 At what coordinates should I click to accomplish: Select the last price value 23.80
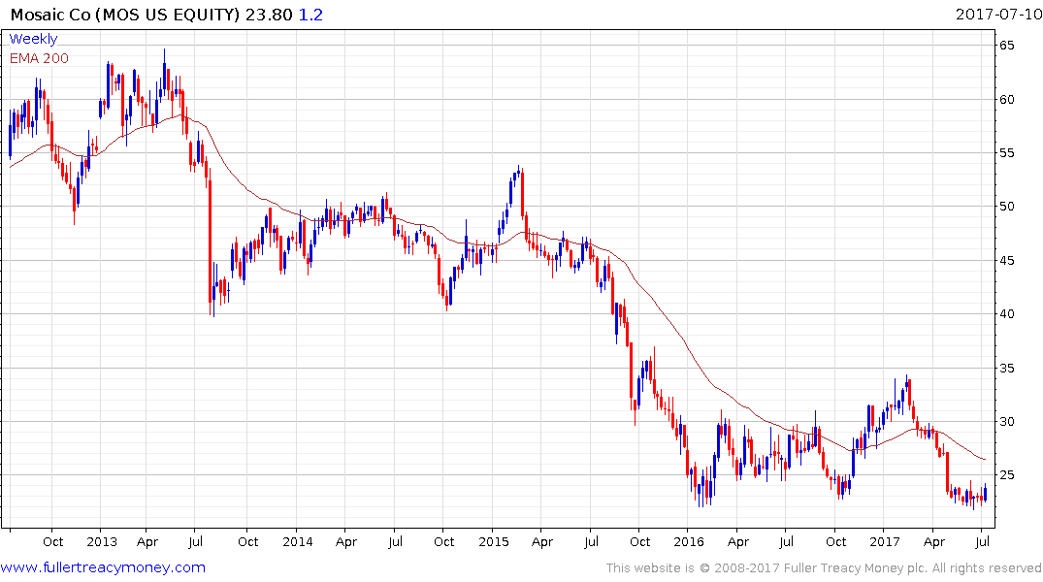(x=269, y=15)
